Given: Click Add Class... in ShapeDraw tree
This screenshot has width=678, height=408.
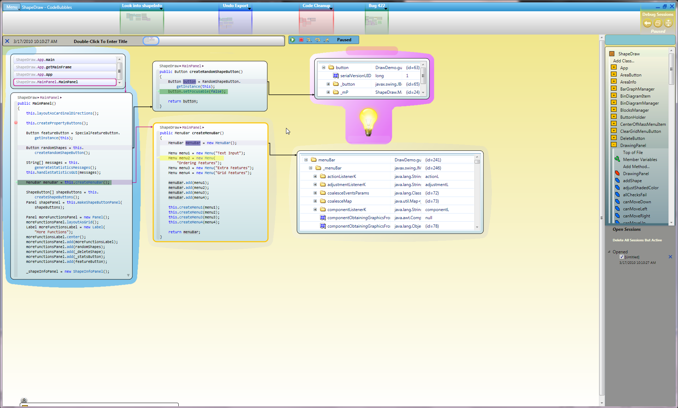Looking at the screenshot, I should [x=624, y=61].
